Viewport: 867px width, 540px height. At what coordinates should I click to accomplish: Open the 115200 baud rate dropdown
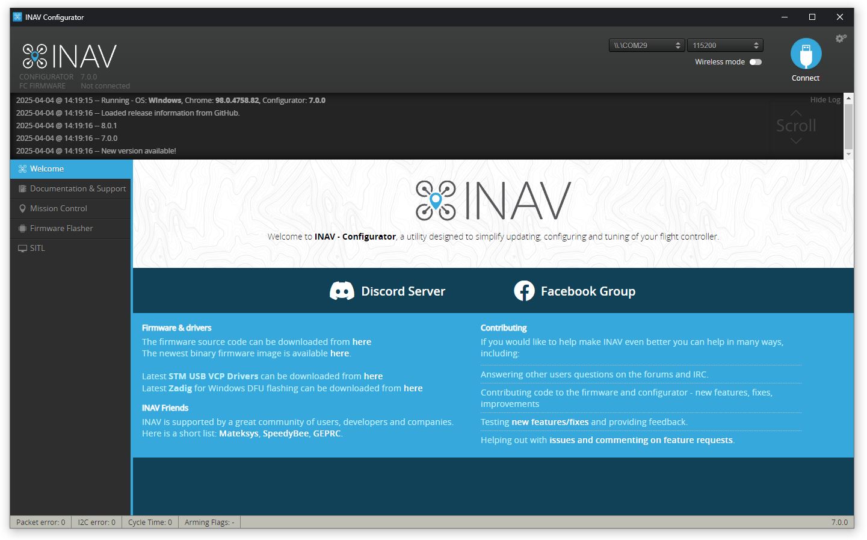(x=725, y=45)
